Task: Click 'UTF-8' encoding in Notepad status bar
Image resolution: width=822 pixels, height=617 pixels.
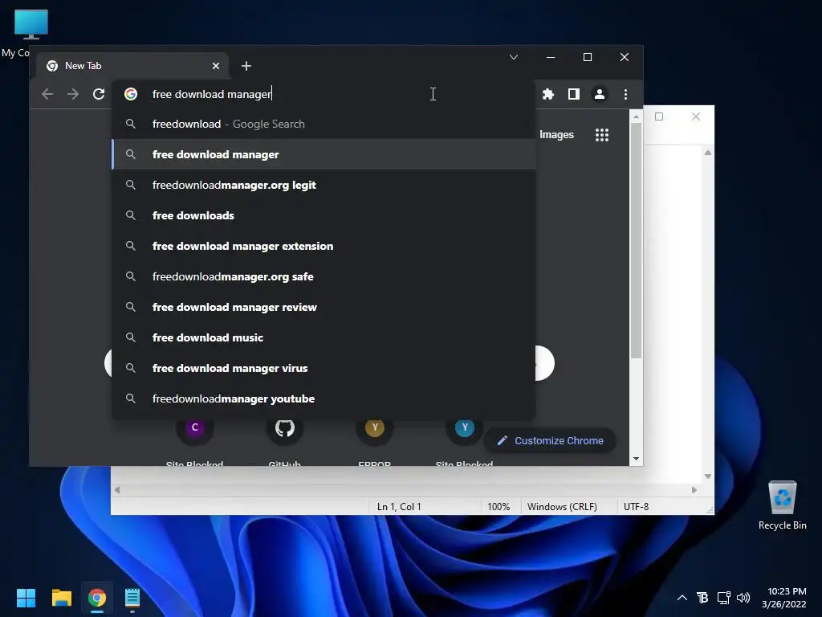Action: click(x=636, y=507)
